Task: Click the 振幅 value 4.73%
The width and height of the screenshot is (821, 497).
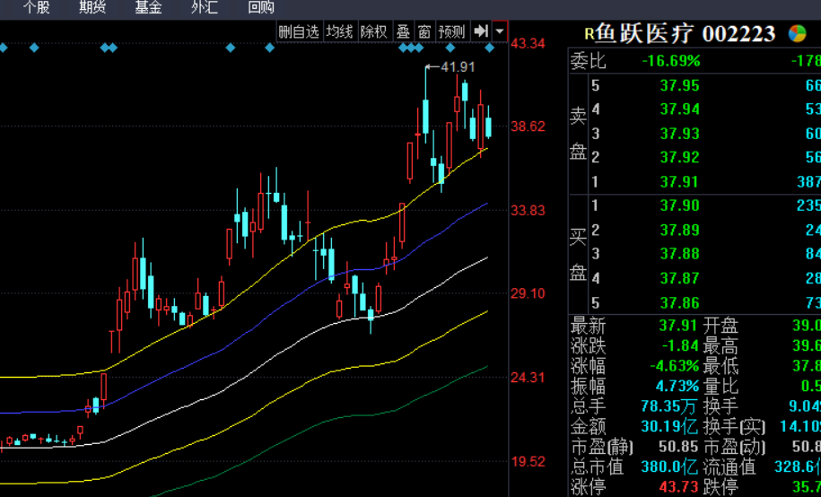Action: (x=677, y=386)
